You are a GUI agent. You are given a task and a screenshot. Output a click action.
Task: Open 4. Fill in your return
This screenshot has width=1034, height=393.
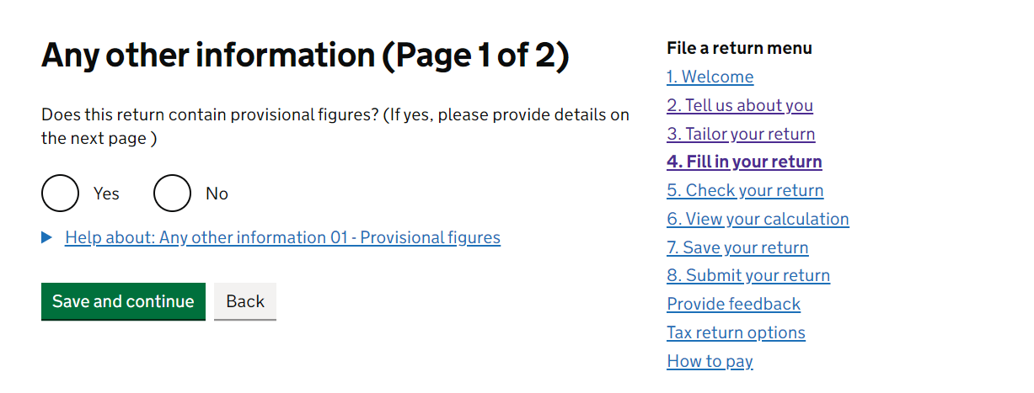click(744, 162)
